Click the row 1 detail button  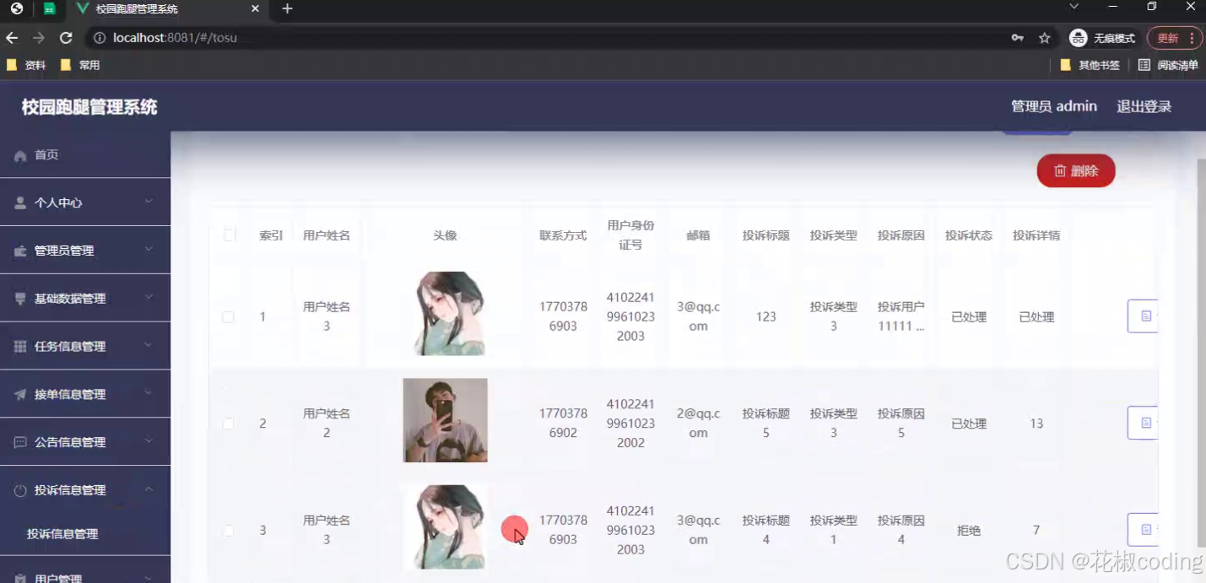[x=1143, y=316]
